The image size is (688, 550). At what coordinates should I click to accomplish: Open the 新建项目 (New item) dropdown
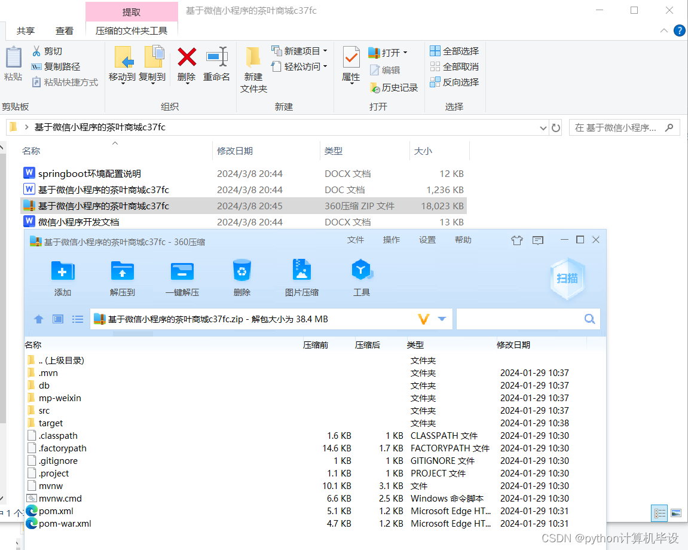point(325,51)
